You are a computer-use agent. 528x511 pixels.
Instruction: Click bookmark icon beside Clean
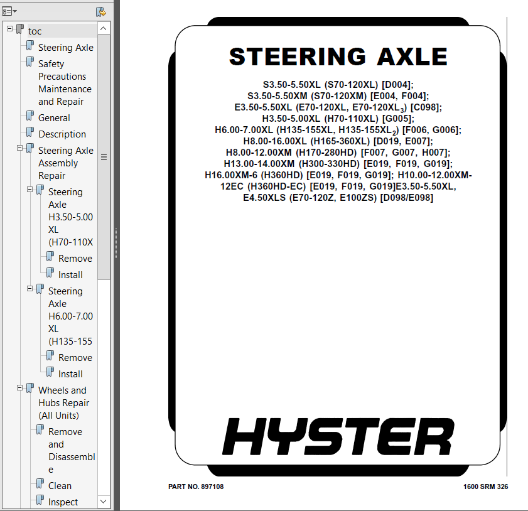coord(40,484)
